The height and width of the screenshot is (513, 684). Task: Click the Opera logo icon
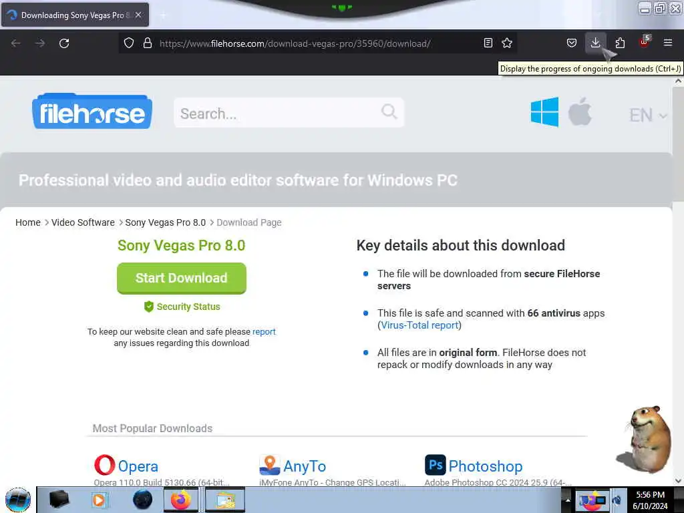pyautogui.click(x=104, y=465)
